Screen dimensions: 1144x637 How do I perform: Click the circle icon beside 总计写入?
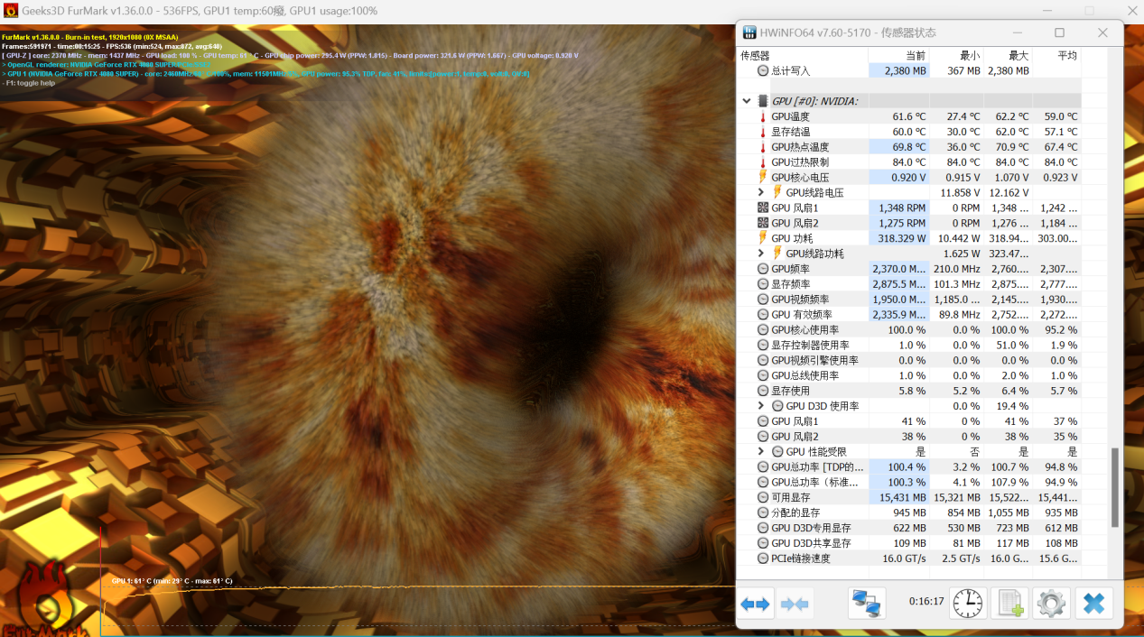[763, 70]
